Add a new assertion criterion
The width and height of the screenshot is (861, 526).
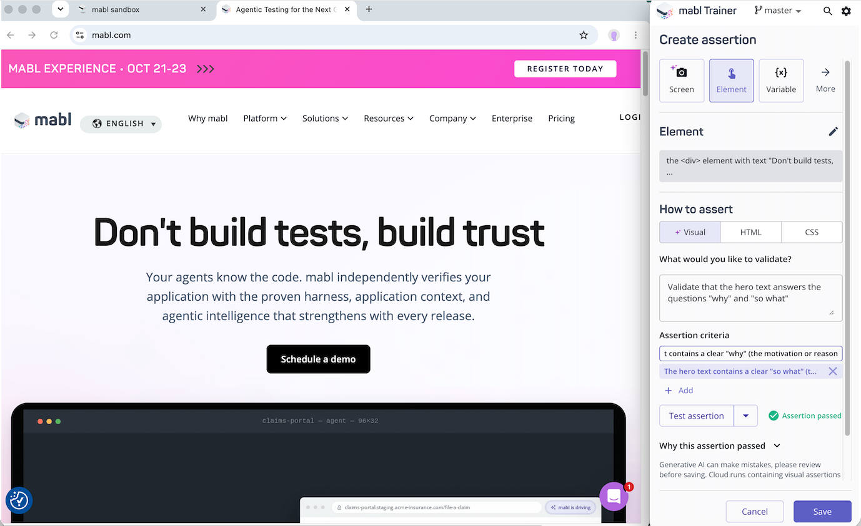click(x=679, y=391)
